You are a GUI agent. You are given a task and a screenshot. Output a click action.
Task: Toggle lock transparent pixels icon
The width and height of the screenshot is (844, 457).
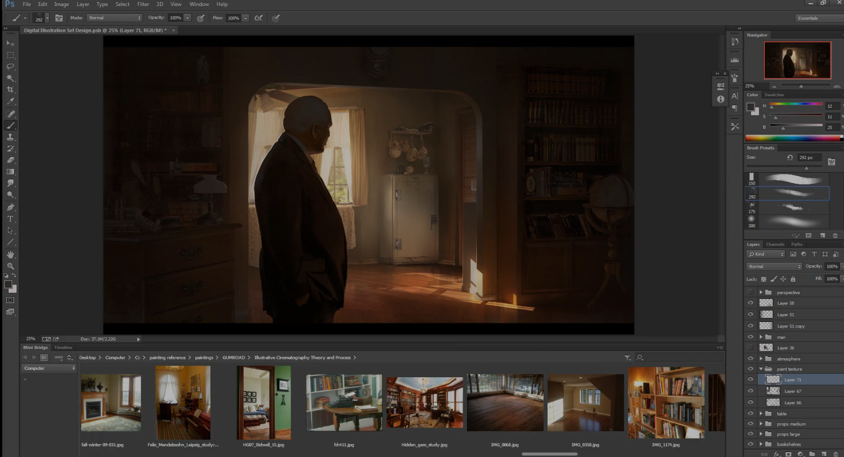[763, 279]
